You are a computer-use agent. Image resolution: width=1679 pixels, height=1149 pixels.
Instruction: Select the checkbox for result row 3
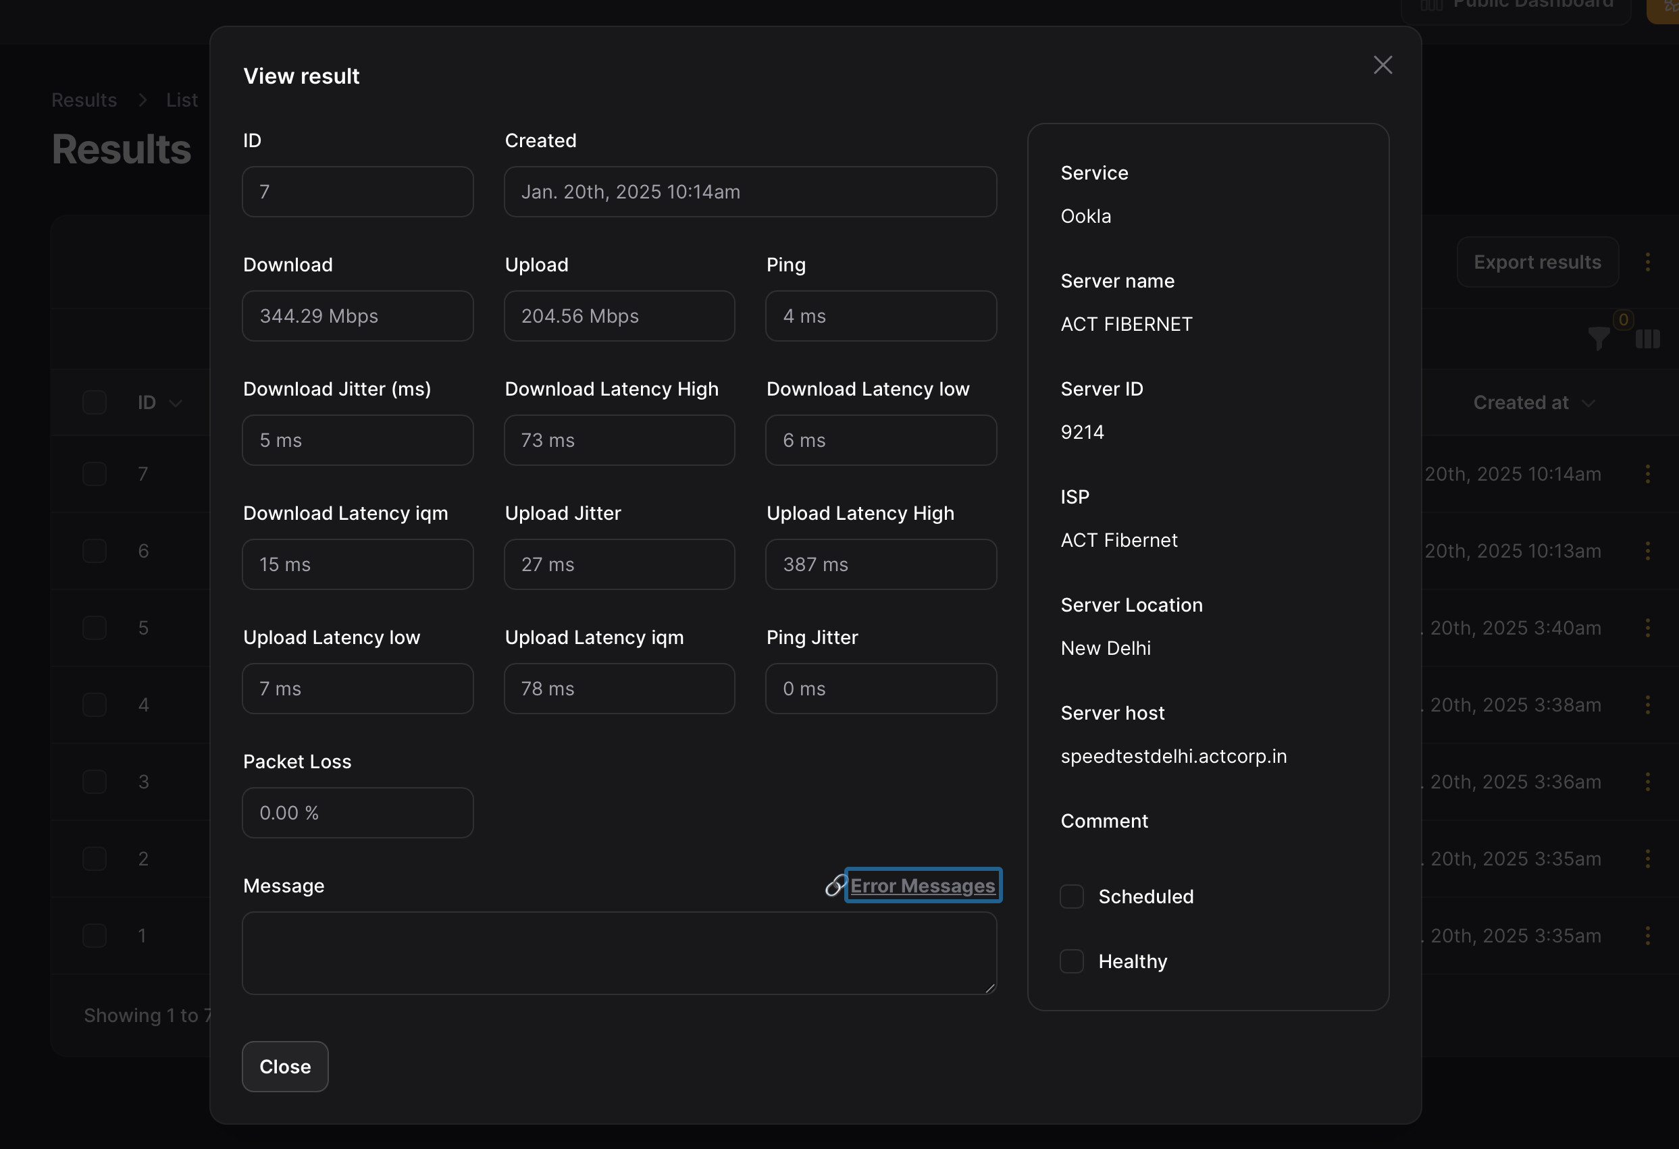click(x=95, y=781)
